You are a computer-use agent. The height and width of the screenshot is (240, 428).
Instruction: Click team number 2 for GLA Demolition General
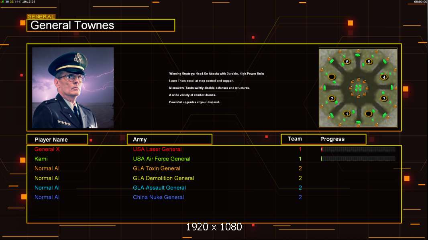(300, 178)
